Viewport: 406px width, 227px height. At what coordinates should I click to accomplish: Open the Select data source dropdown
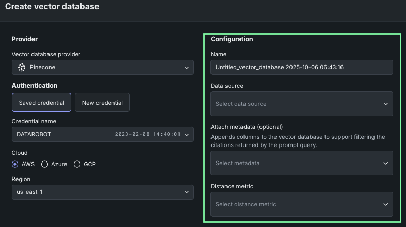[x=297, y=104]
